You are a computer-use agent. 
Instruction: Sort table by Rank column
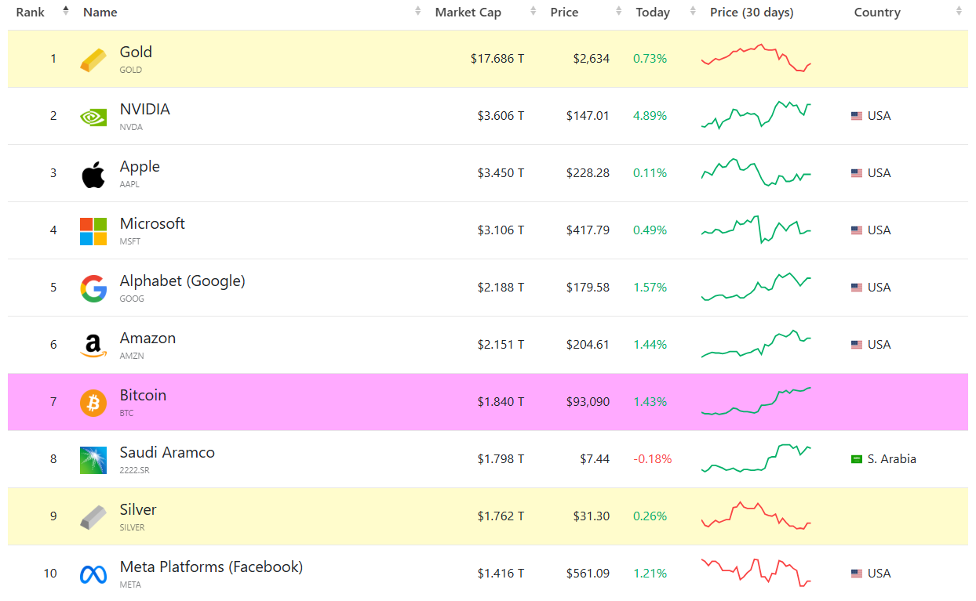(33, 13)
